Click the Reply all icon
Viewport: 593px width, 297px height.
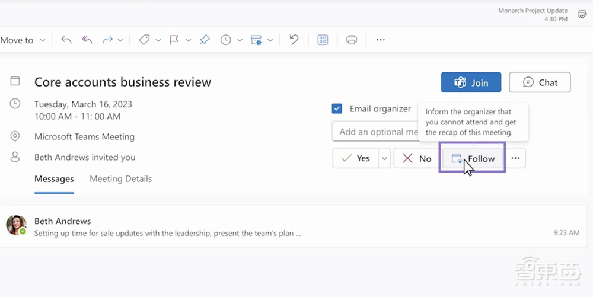[87, 40]
